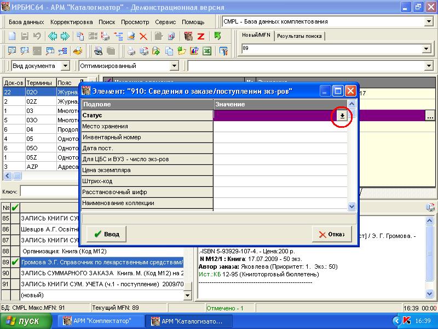
Task: Click the Ввод button in dialog
Action: 106,234
